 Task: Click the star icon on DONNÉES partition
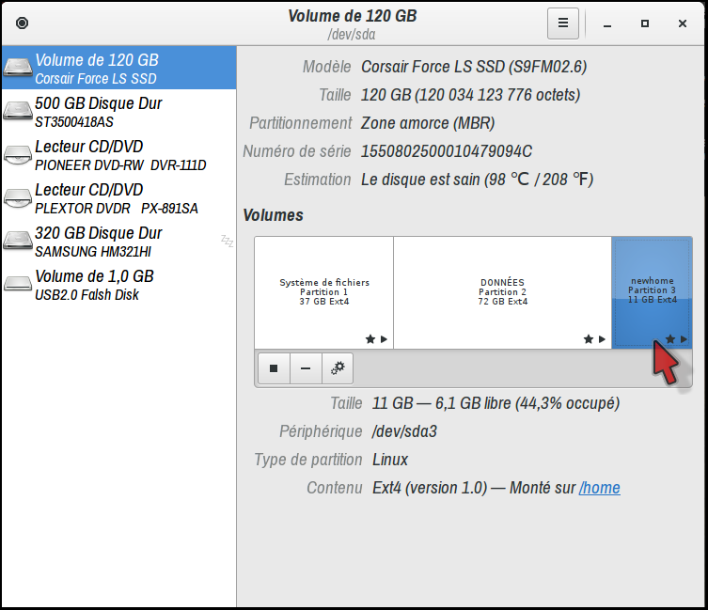click(589, 338)
